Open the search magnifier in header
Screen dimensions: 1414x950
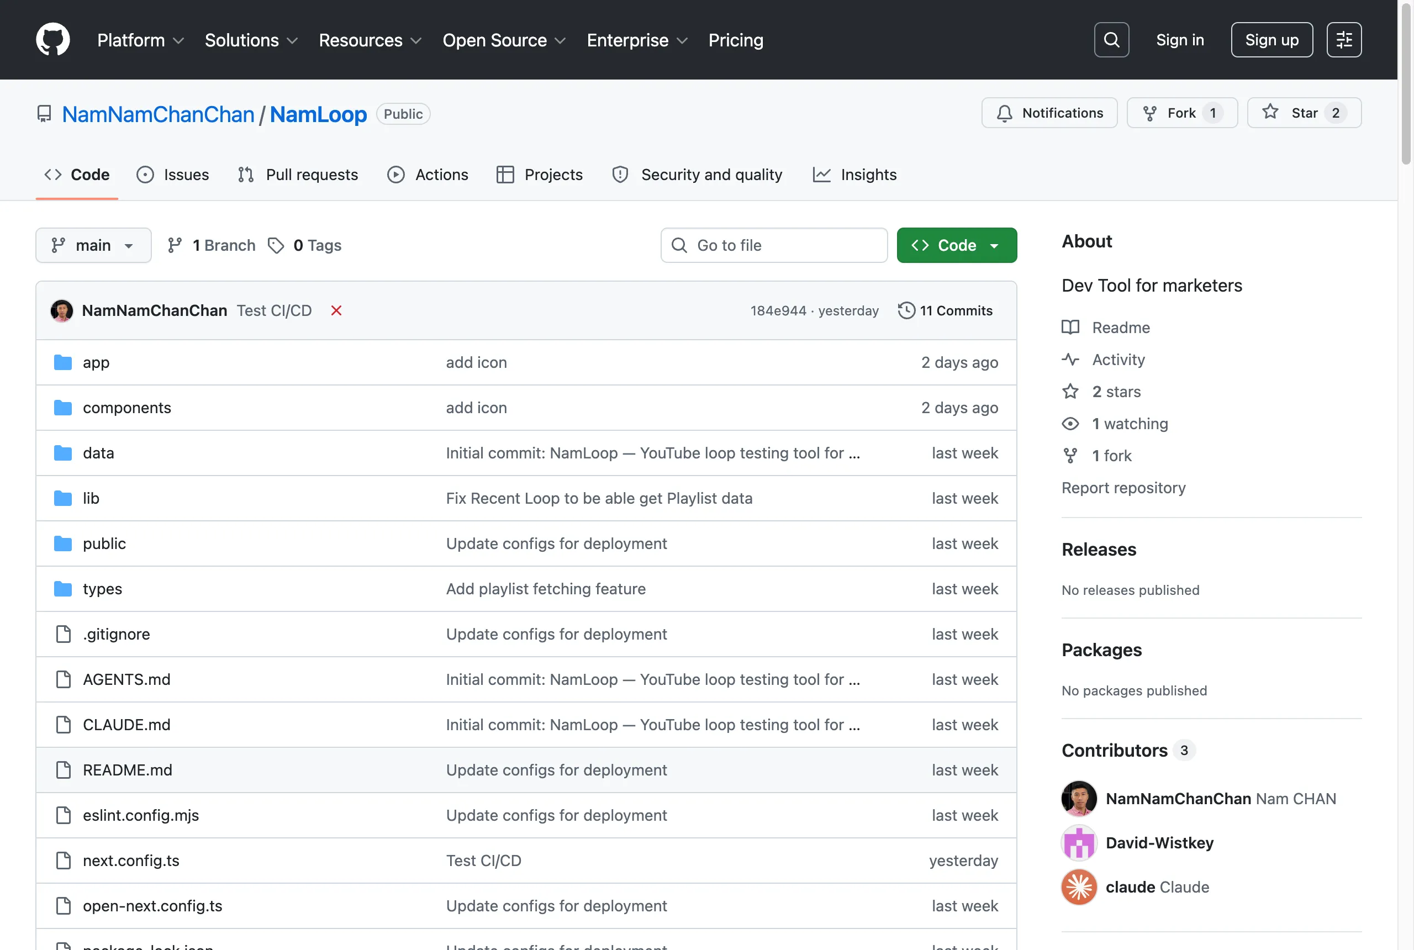coord(1111,40)
